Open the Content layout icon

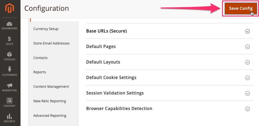pos(9,101)
